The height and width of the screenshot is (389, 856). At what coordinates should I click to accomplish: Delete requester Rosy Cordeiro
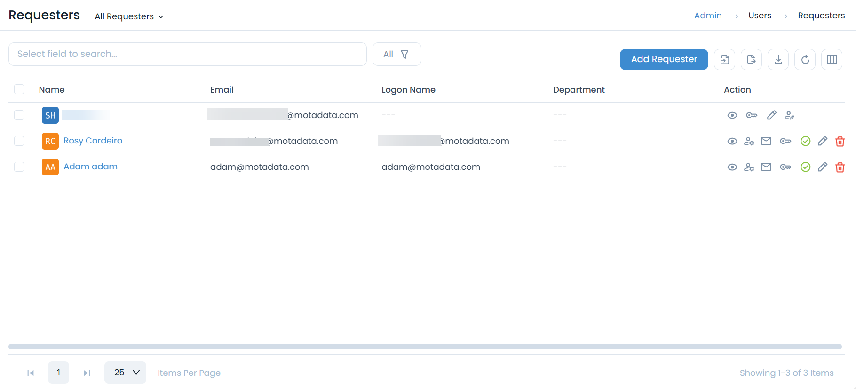pos(840,141)
